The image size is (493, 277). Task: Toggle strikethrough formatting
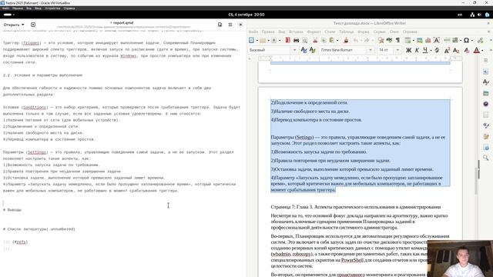click(437, 50)
